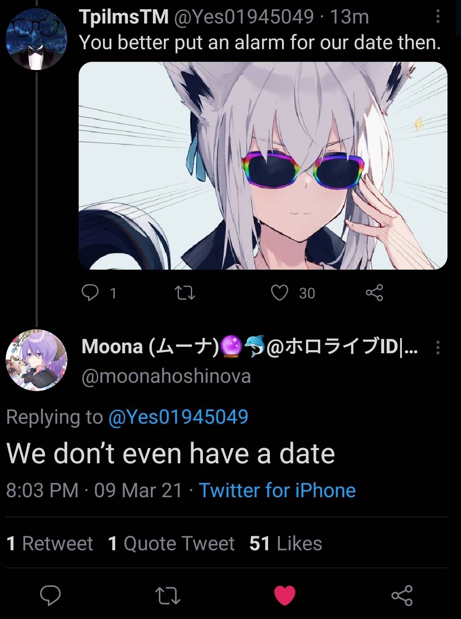This screenshot has height=619, width=461.
Task: Open TpilmsTM's three-dot more menu
Action: [438, 17]
